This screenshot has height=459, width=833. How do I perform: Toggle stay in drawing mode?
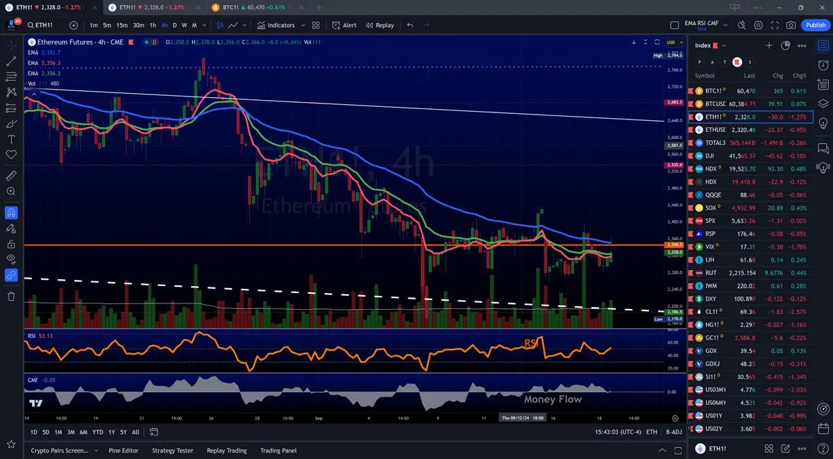[11, 228]
